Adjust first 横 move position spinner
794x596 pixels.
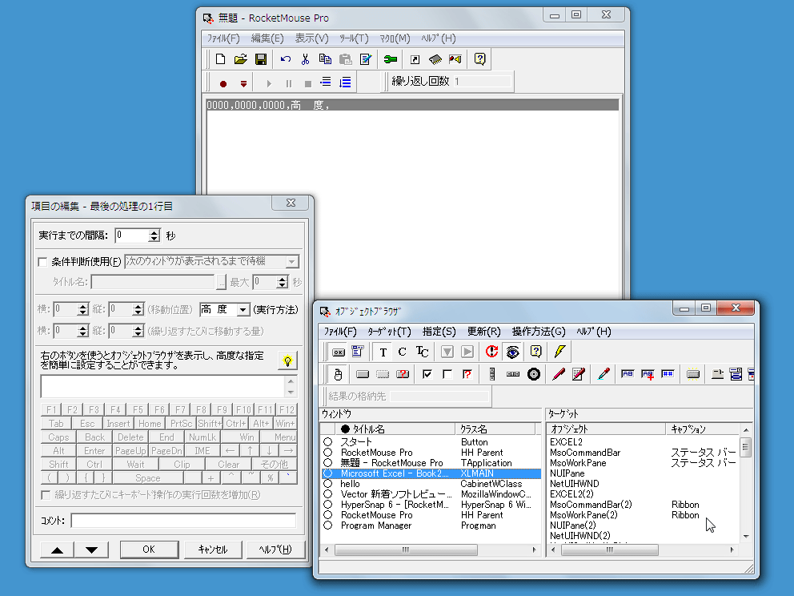pos(83,310)
